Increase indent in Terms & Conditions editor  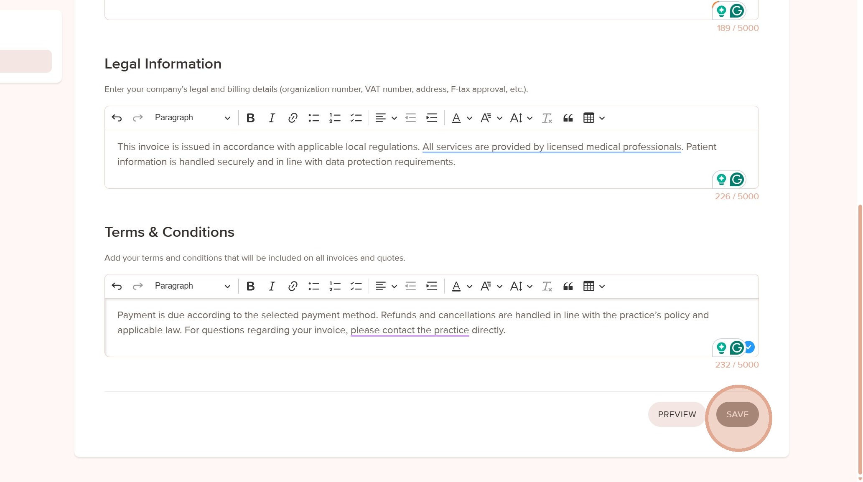(432, 287)
